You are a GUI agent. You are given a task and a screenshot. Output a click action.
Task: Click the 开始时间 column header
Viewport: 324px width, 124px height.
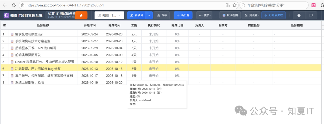click(x=90, y=26)
